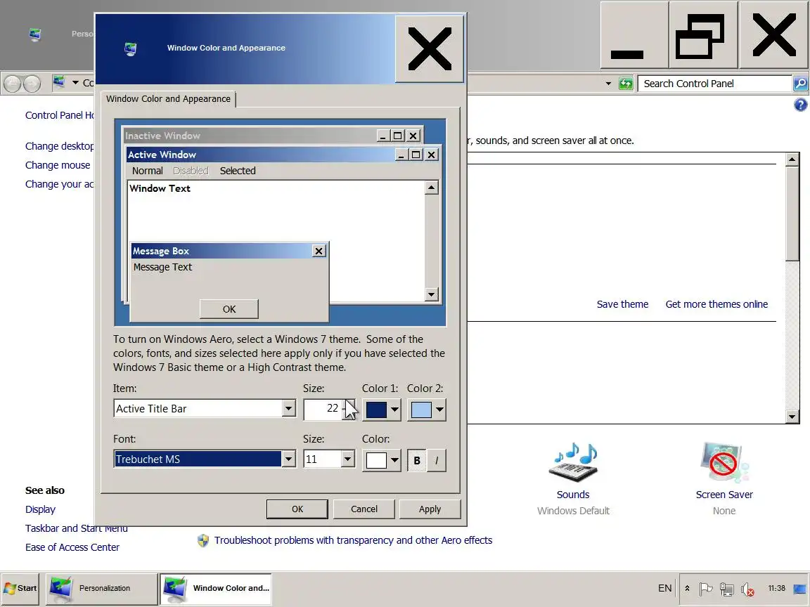Show hidden tray icons arrow
The width and height of the screenshot is (810, 607).
click(x=687, y=589)
